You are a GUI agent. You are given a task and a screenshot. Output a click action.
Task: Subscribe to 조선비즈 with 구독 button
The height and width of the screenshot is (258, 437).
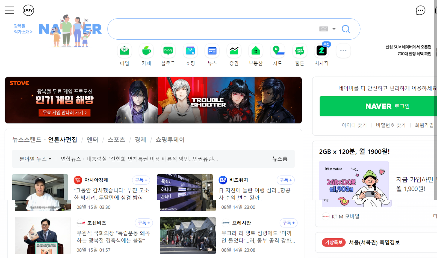[144, 223]
